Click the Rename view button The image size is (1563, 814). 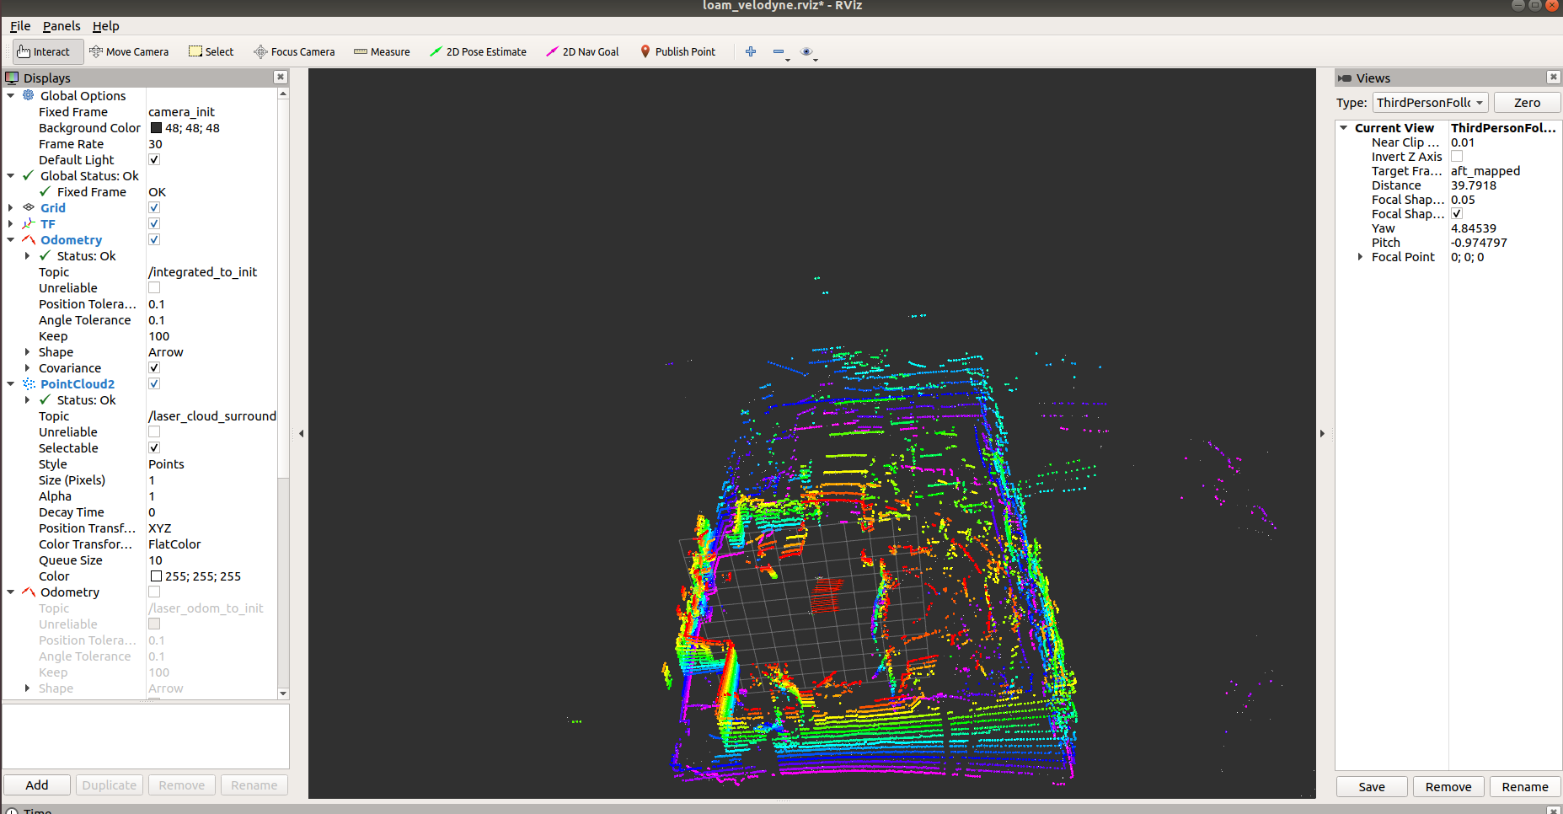pos(1525,786)
